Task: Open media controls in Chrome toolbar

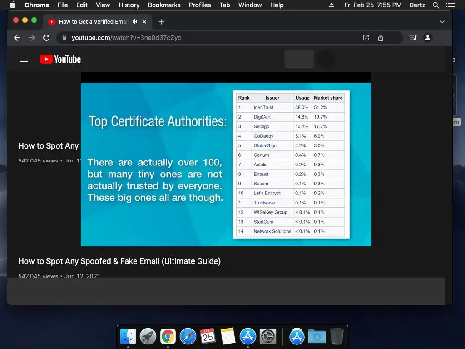Action: point(413,38)
